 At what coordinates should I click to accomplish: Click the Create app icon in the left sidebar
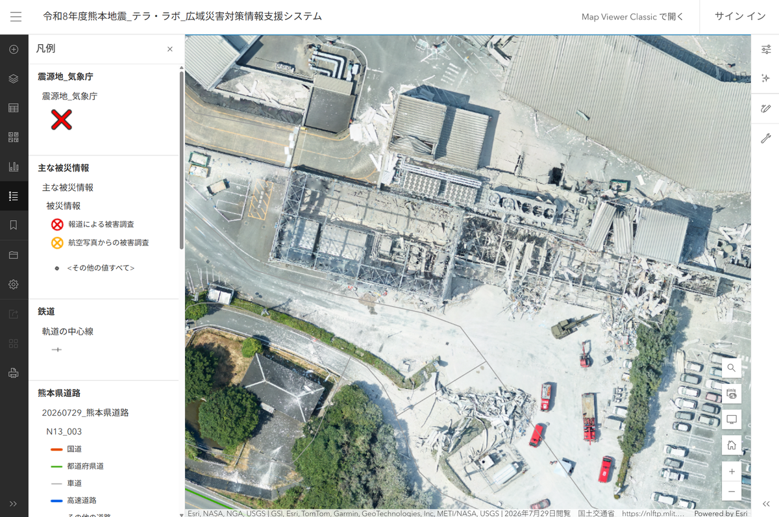(14, 344)
